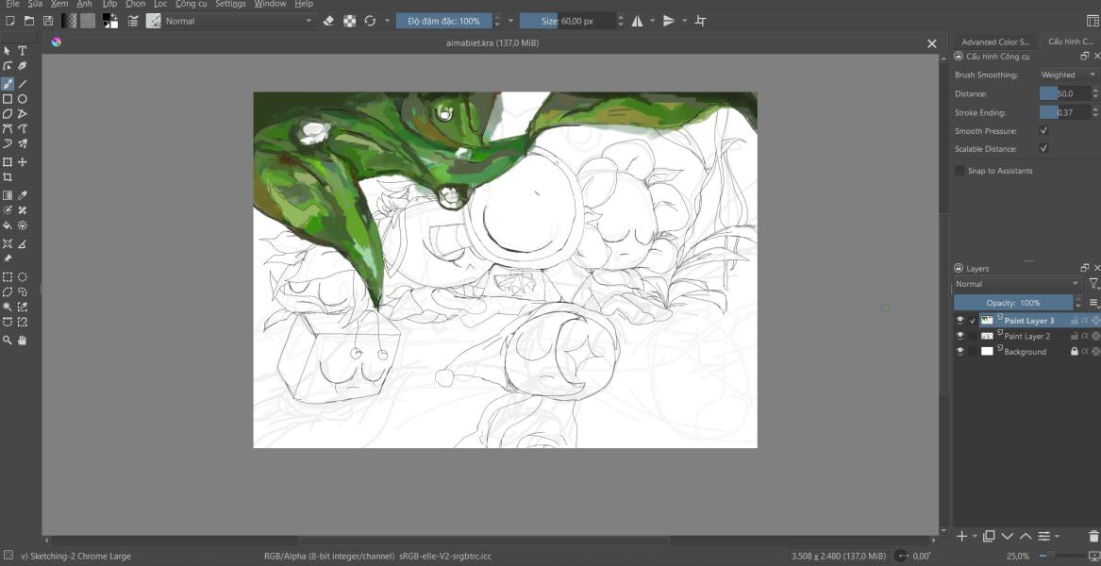
Task: Close the aimabiet.kra document tab
Action: [x=932, y=43]
